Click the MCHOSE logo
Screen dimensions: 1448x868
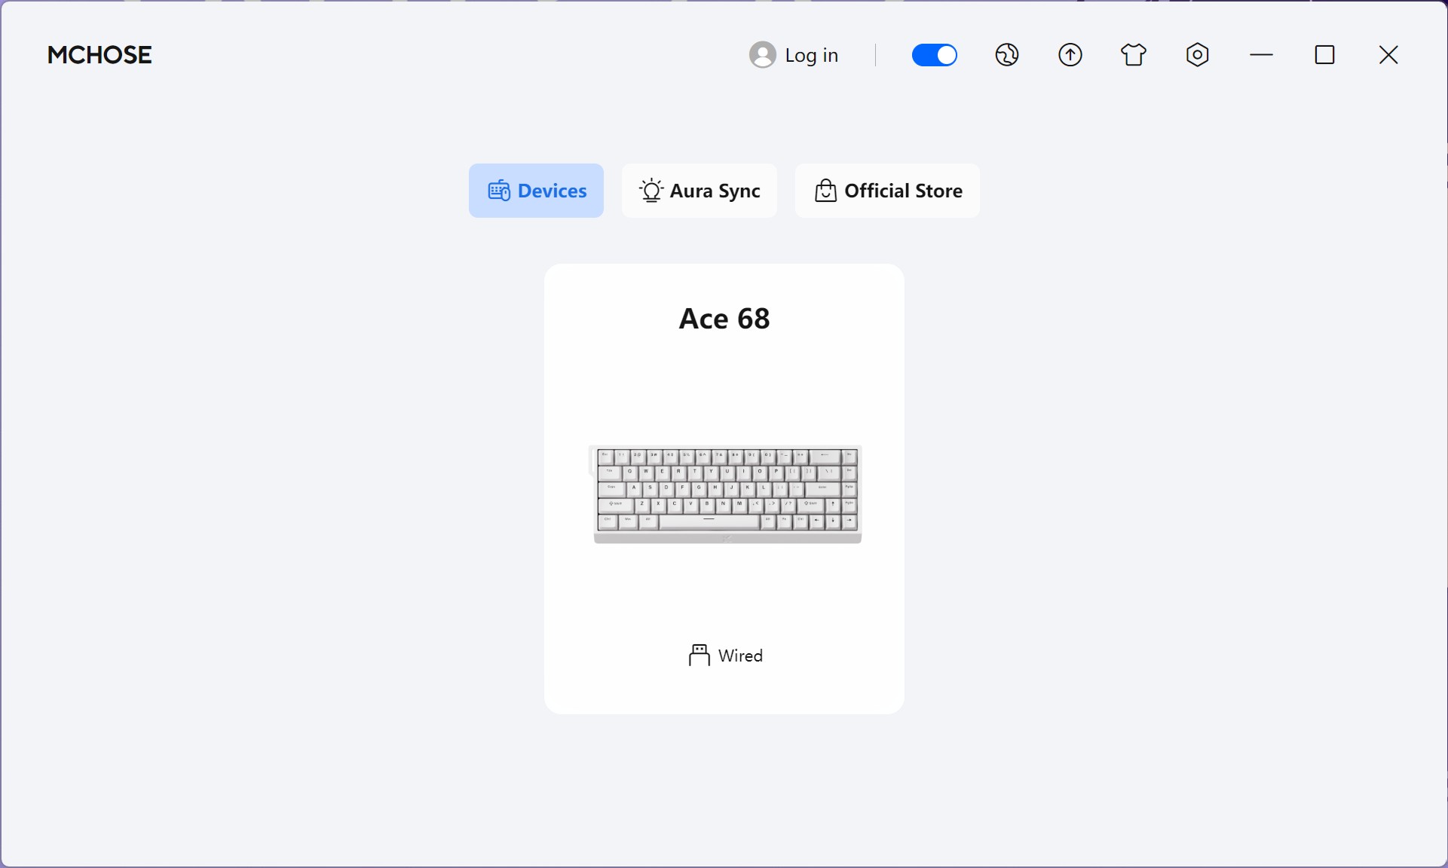(x=99, y=55)
